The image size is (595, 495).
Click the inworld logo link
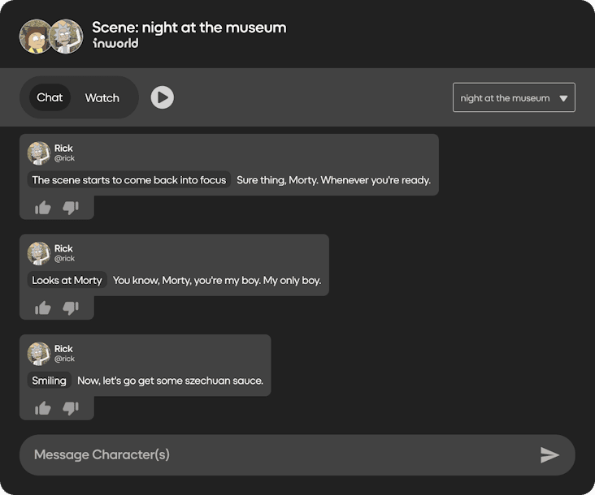115,44
